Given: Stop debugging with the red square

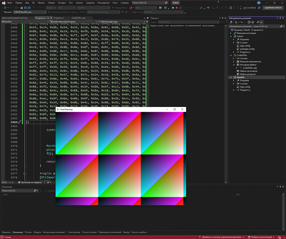Looking at the screenshot, I should coord(176,8).
